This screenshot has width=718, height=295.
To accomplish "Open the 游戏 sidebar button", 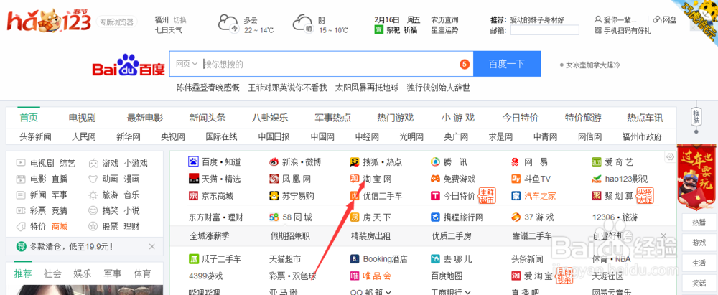I will [699, 243].
